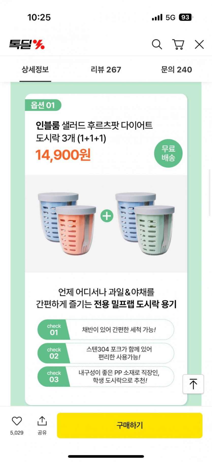Image resolution: width=212 pixels, height=462 pixels.
Task: Tap the check 03 feature row
Action: pos(106,377)
